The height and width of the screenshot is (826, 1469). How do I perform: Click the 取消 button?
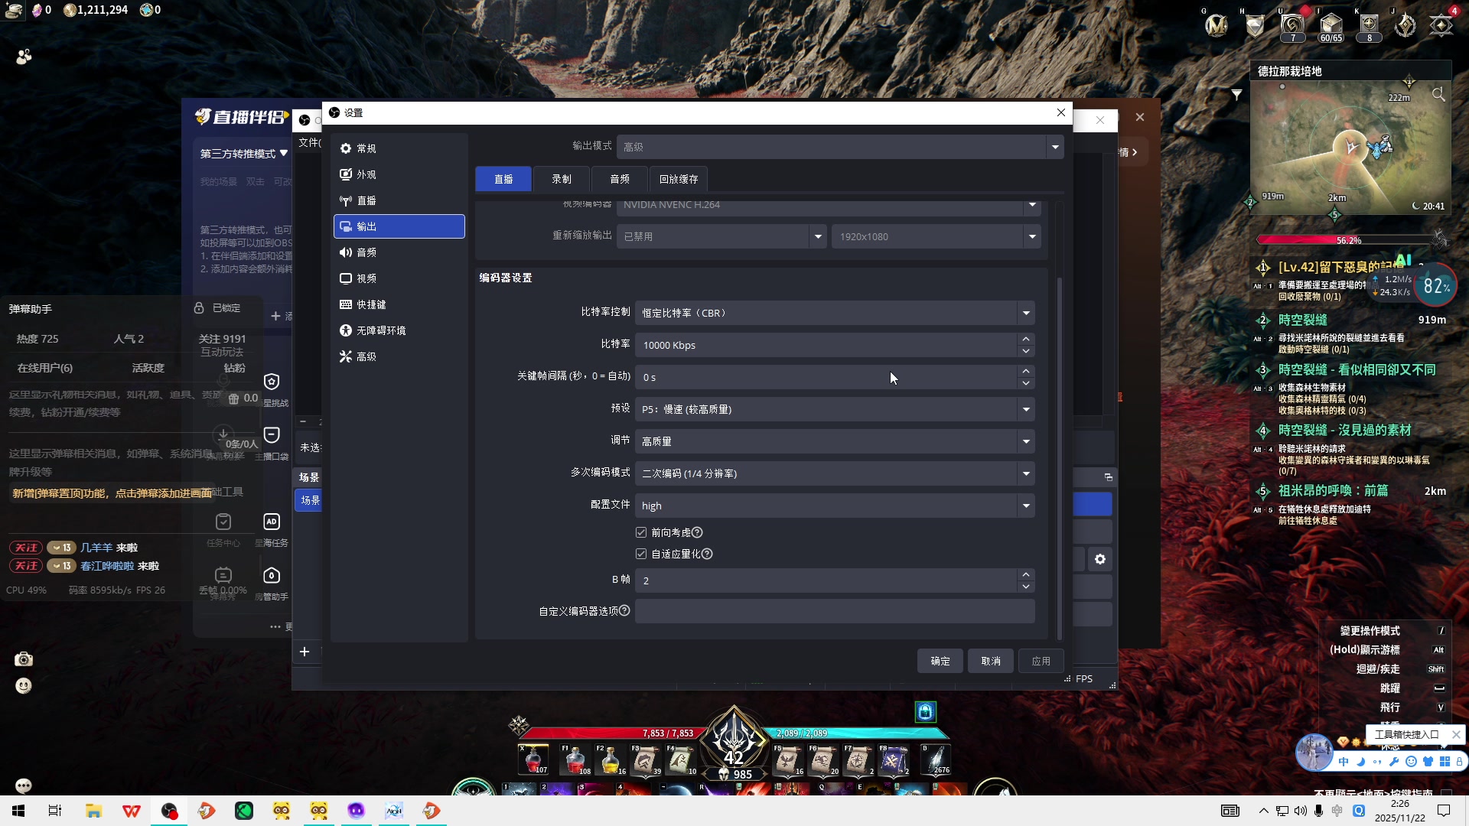click(991, 661)
